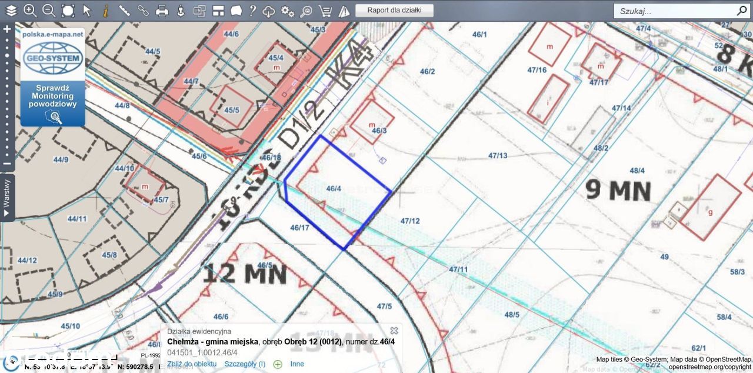Viewport: 753px width, 373px height.
Task: Open the shopping cart icon
Action: pos(325,11)
